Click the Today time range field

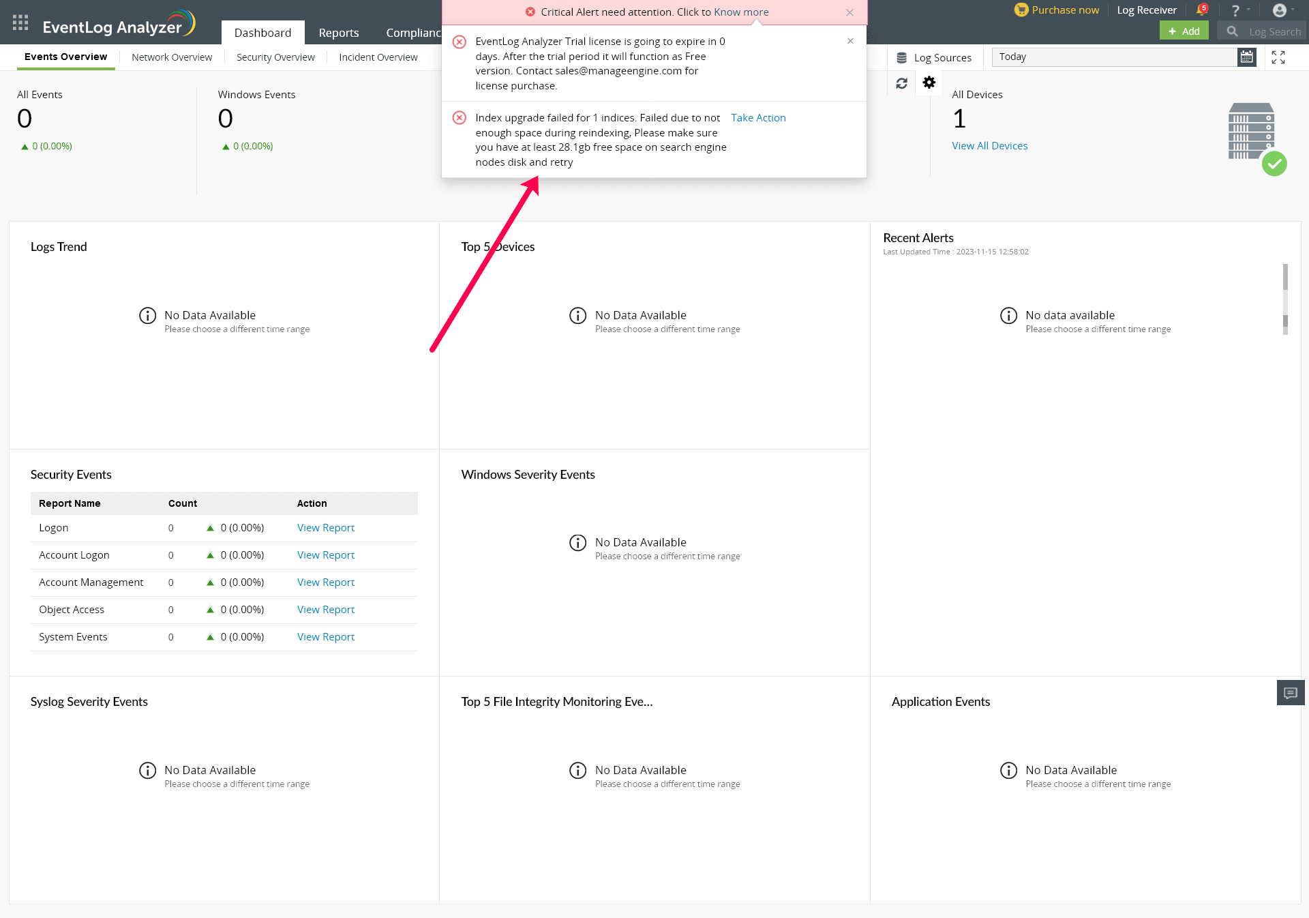coord(1114,57)
